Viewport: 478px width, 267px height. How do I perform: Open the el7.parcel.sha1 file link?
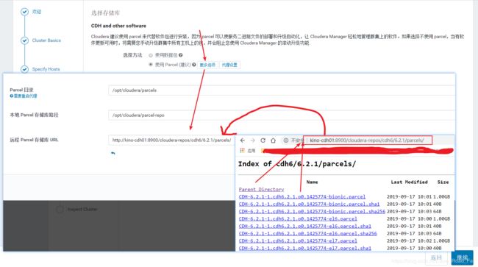coord(305,248)
